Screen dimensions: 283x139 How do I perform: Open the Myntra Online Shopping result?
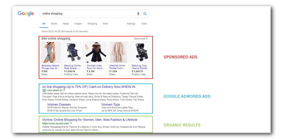click(x=90, y=120)
